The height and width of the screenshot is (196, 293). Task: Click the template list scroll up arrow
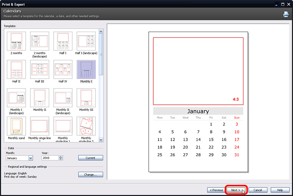[x=101, y=31]
